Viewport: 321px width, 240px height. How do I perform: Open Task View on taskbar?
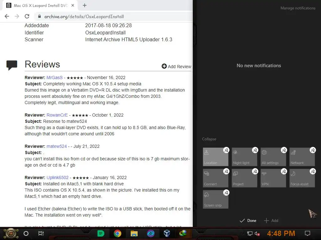41,233
